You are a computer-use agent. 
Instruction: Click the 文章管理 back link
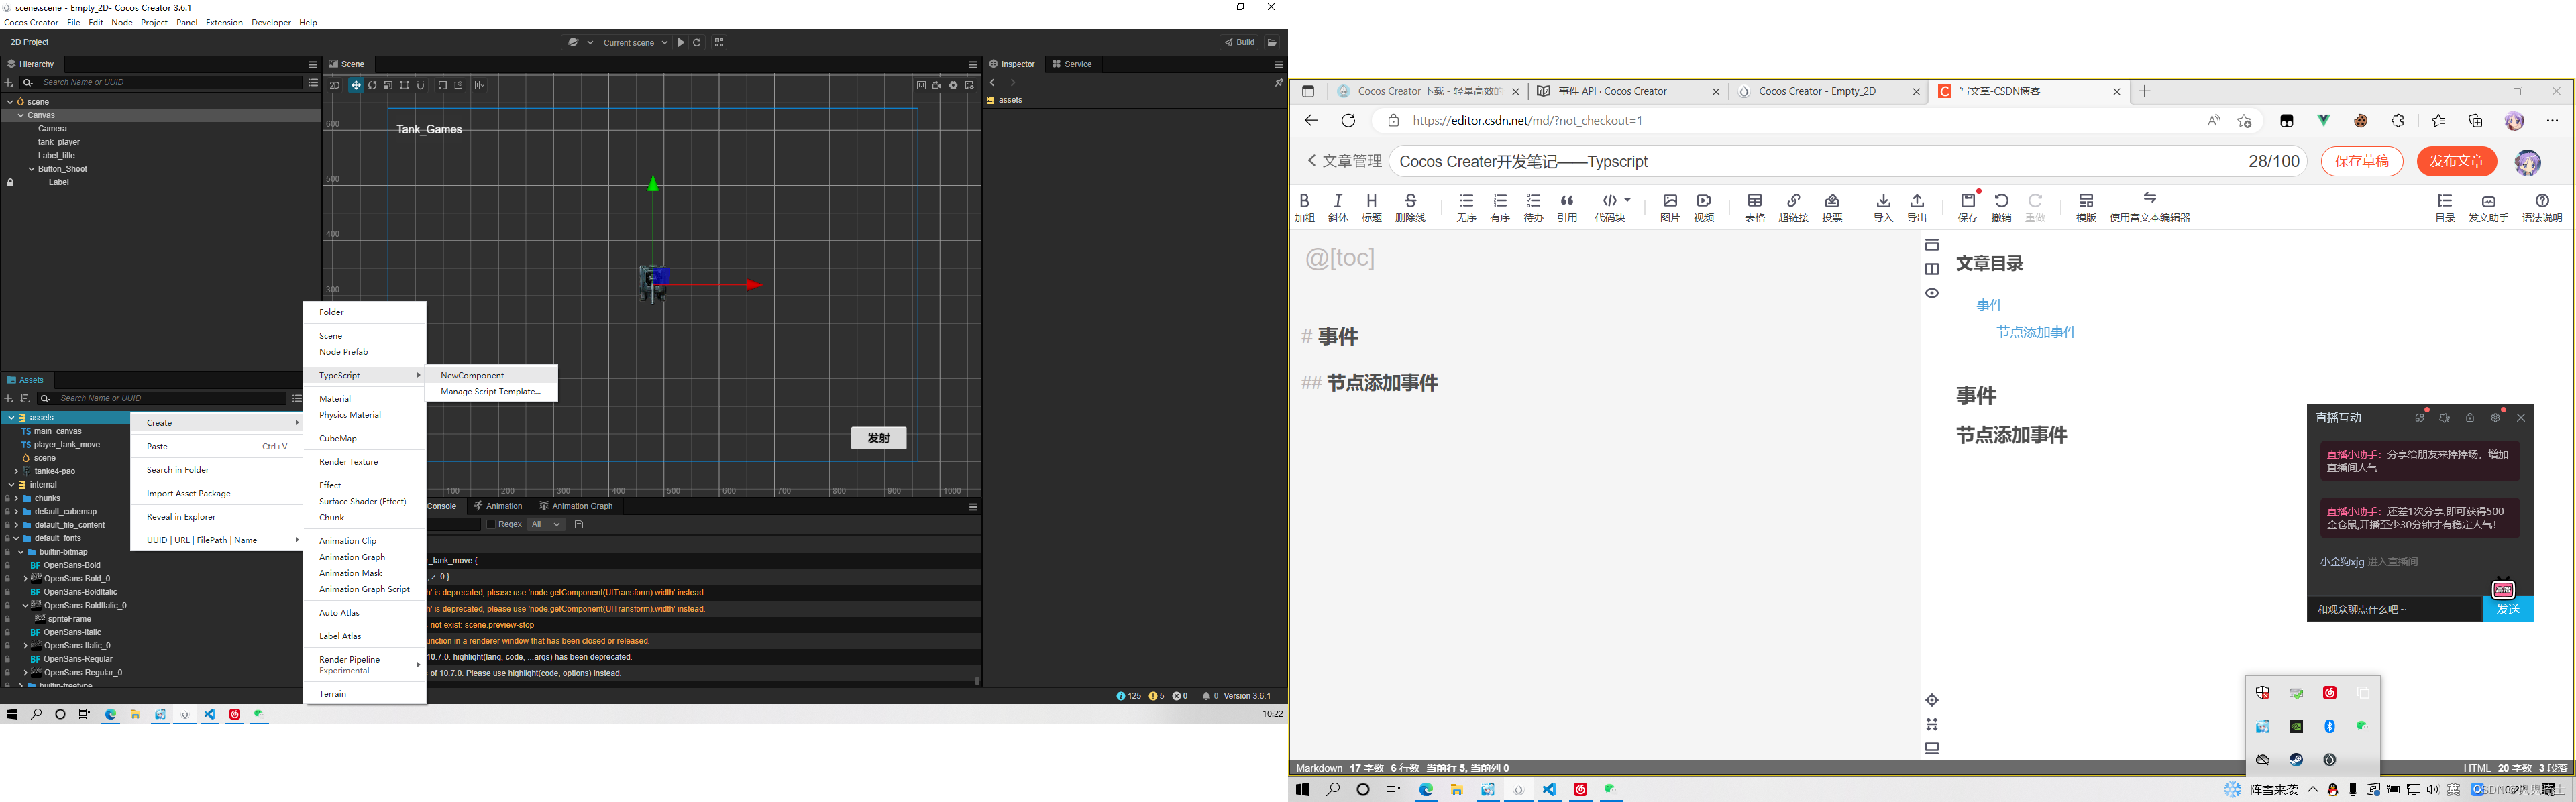[1344, 161]
